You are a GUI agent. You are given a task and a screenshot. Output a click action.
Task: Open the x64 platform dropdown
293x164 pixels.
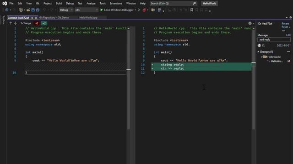(x=87, y=10)
